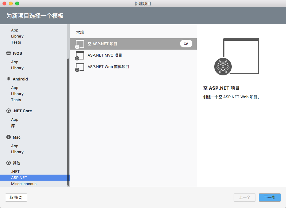Click the .NET Core heading
Viewport: 286px width, 208px height.
click(x=22, y=111)
